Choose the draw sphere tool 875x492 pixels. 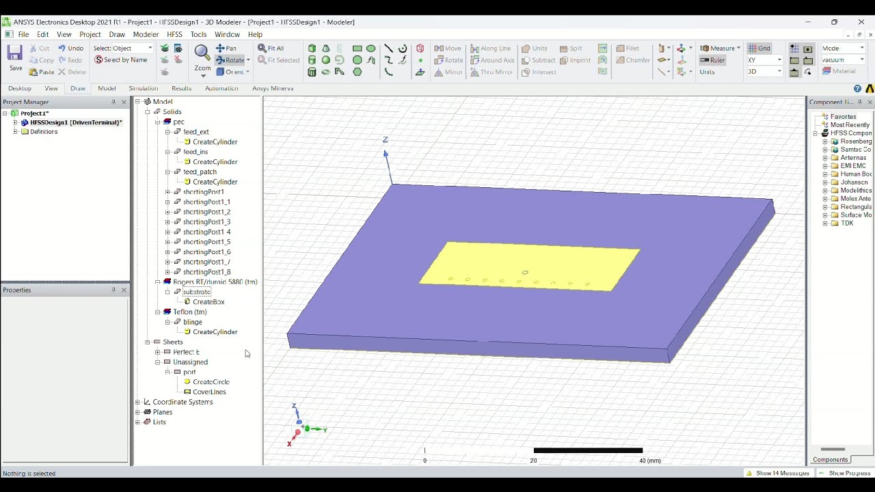[326, 60]
